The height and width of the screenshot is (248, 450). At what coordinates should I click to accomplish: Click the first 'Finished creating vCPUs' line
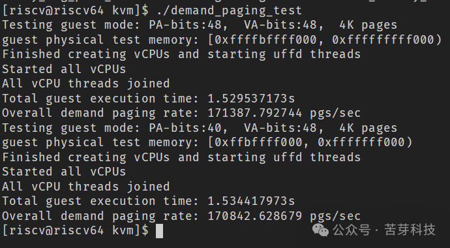click(x=181, y=54)
